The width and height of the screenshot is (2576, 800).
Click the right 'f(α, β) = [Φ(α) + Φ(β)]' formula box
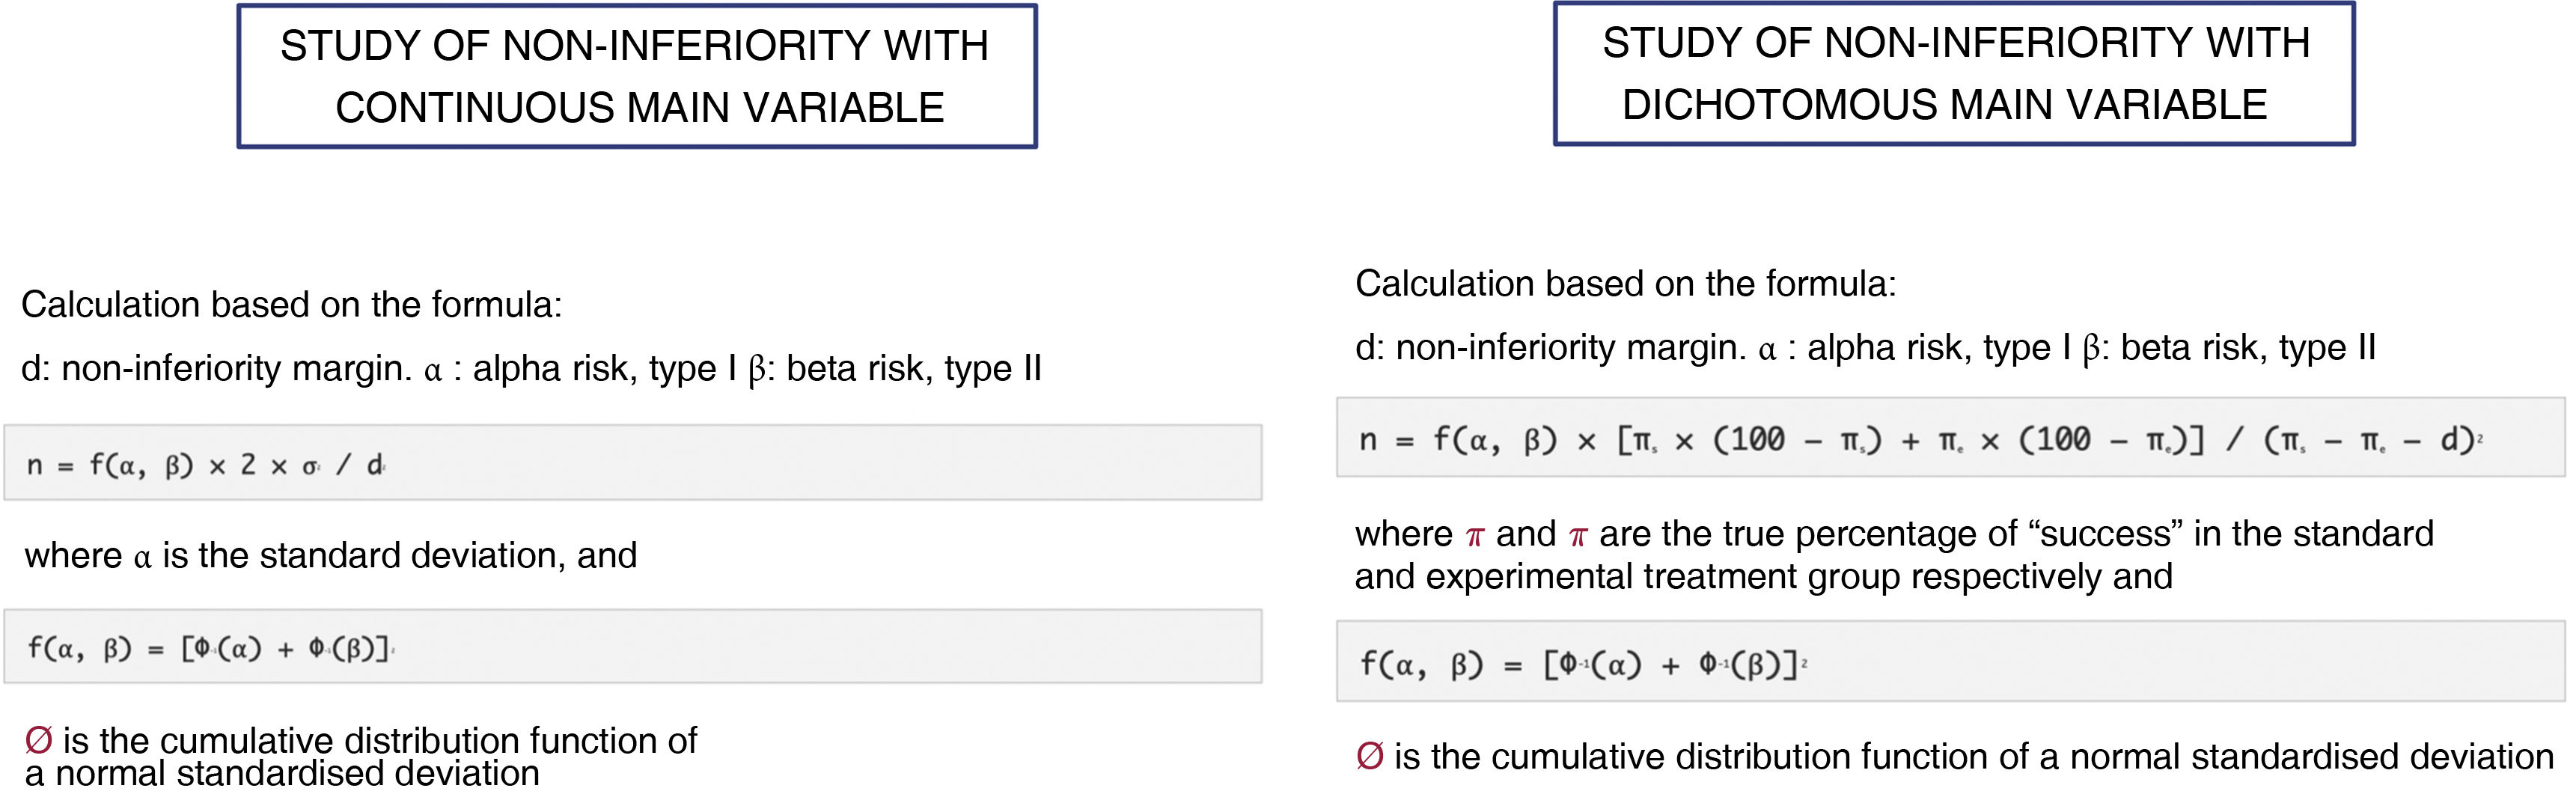click(1950, 662)
